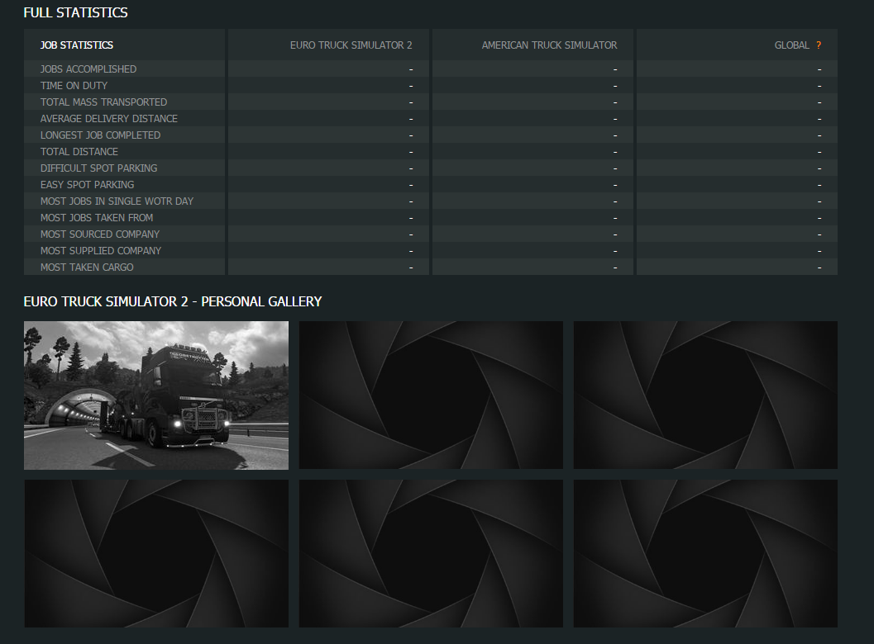Select the empty gallery slot below the truck photo

click(x=156, y=554)
